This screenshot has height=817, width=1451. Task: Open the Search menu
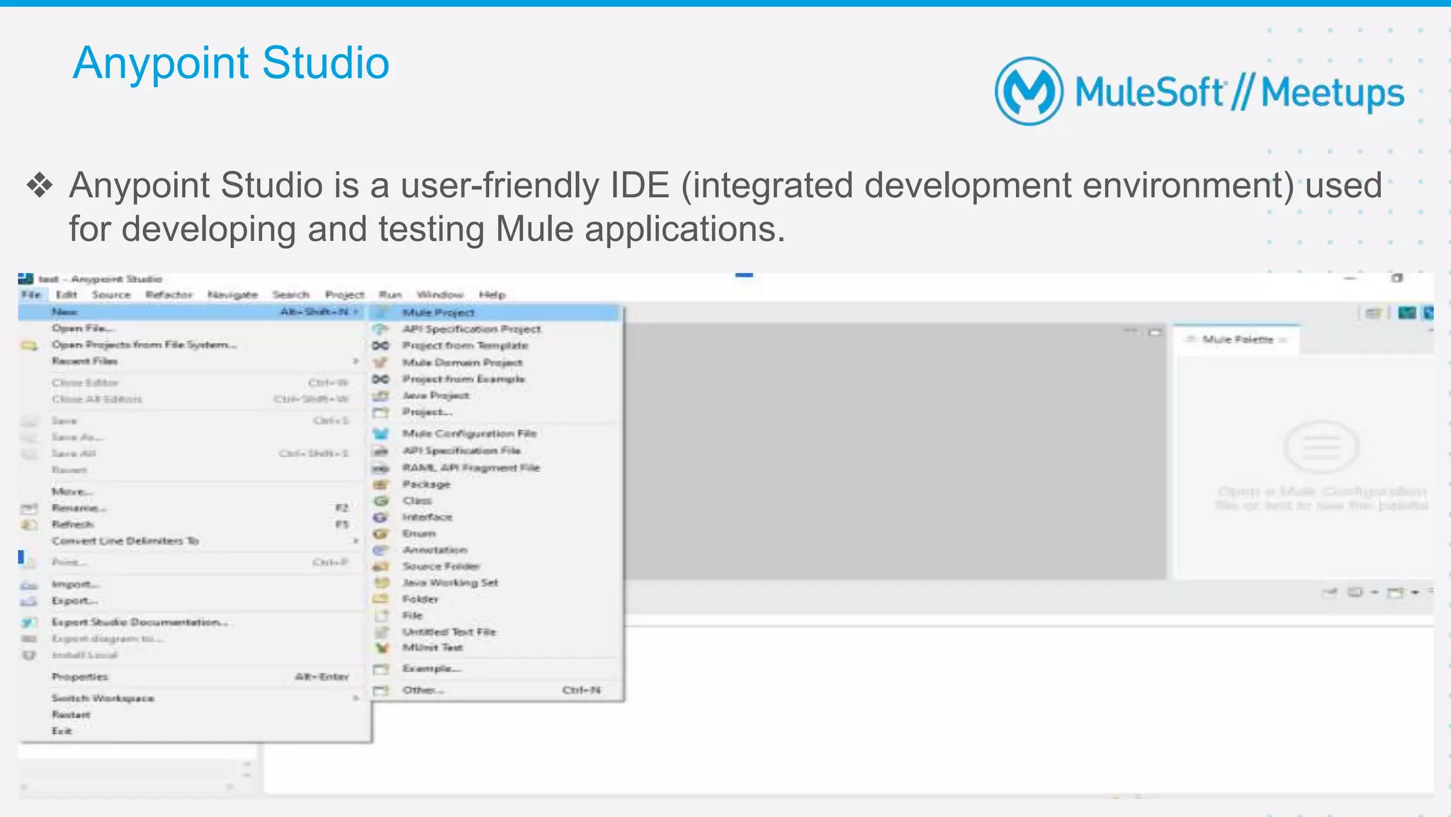click(x=291, y=295)
